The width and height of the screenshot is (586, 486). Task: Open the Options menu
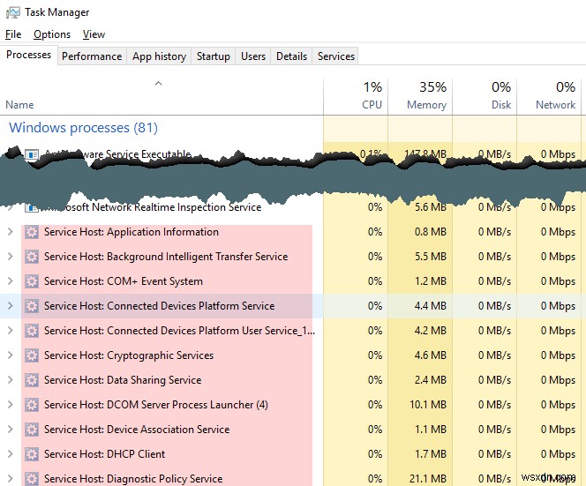[52, 34]
